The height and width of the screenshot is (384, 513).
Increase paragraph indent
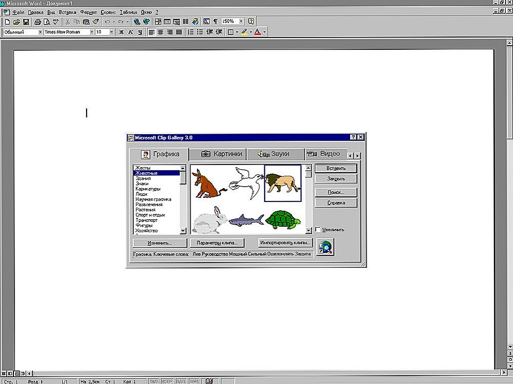pos(219,32)
